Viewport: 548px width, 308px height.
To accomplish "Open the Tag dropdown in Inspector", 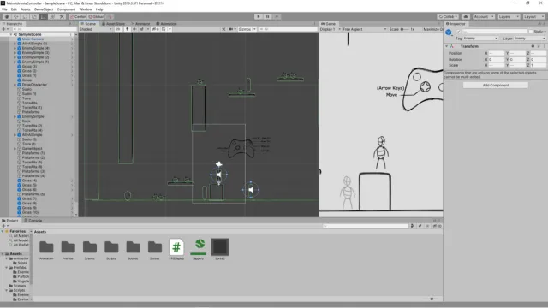I will (x=480, y=38).
